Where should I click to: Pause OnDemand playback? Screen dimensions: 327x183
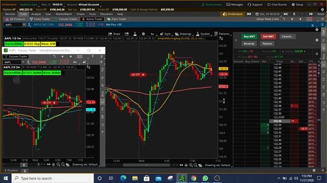tap(294, 14)
